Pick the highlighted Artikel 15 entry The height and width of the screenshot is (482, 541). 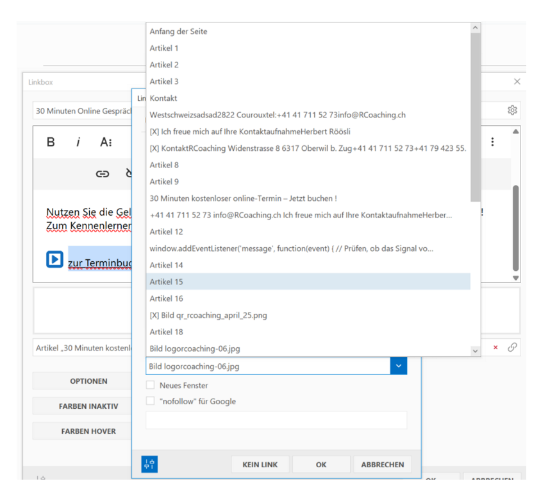(x=308, y=282)
